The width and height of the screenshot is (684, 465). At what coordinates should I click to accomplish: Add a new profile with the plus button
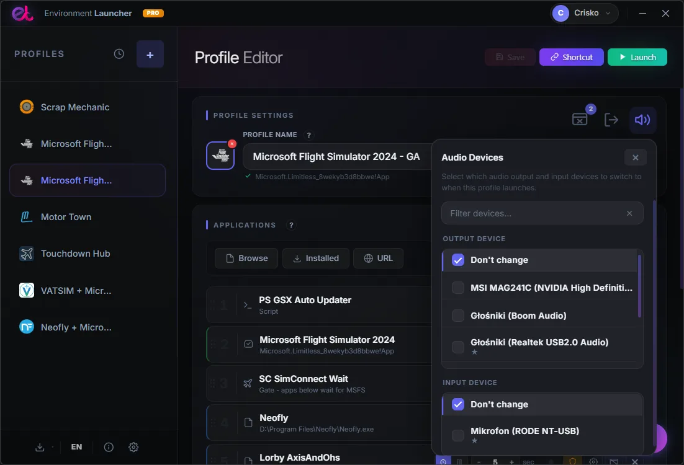[150, 54]
